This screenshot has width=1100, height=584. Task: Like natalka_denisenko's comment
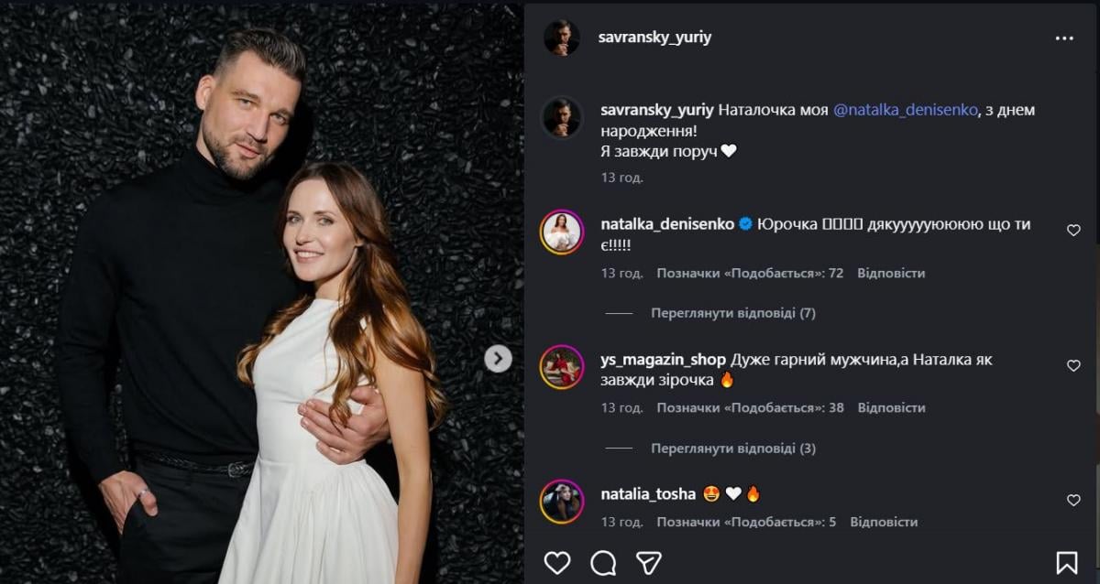[x=1073, y=231]
